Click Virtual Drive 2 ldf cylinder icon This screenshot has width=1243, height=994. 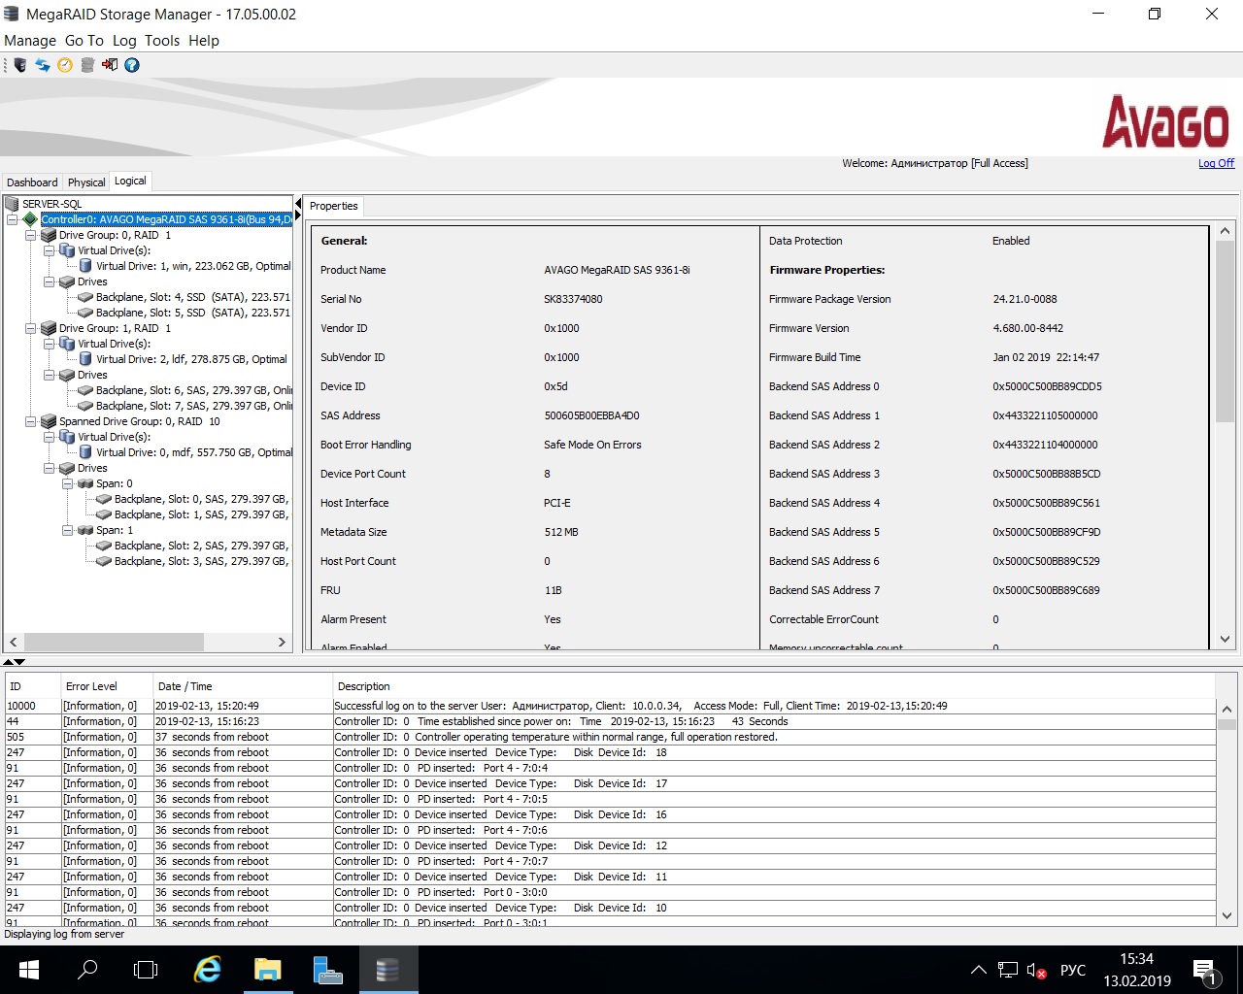pyautogui.click(x=85, y=359)
